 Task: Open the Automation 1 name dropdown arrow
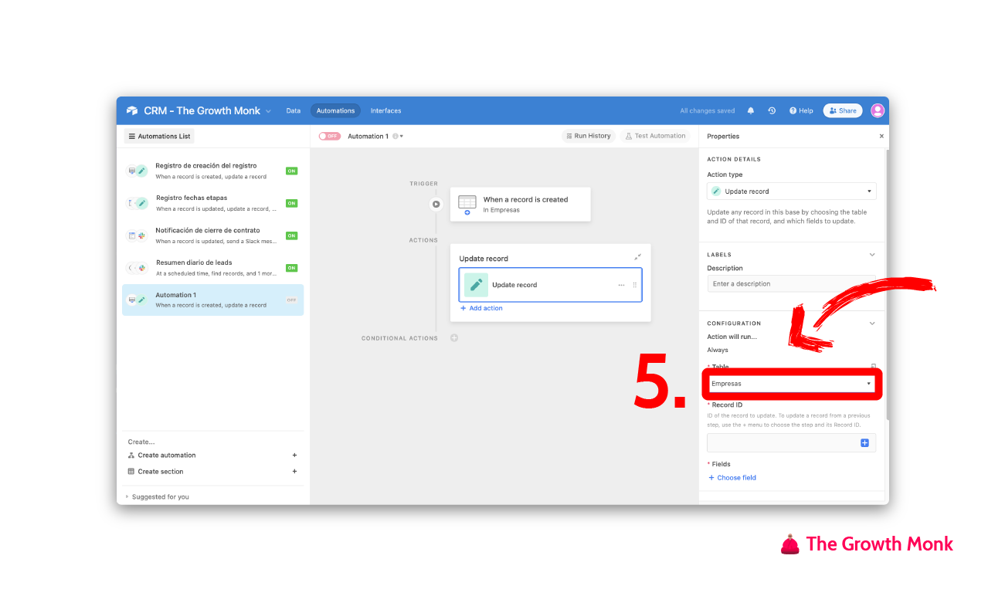click(402, 137)
